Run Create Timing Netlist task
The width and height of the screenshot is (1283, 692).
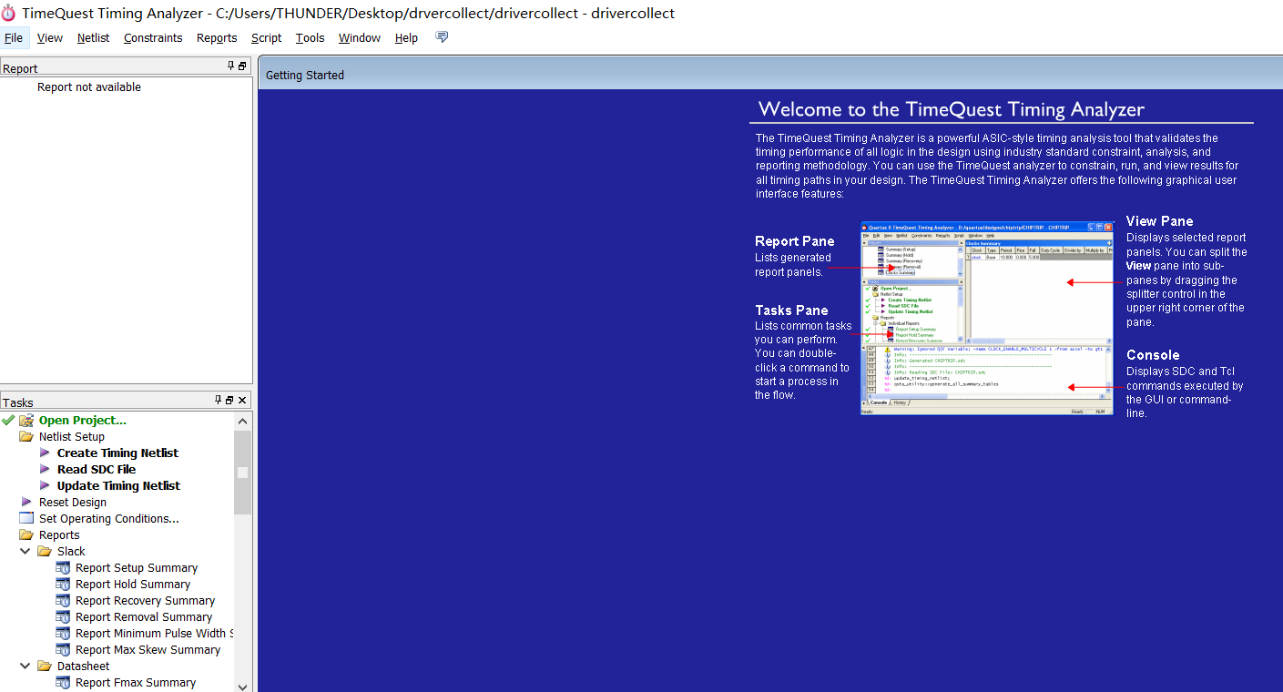pos(117,453)
